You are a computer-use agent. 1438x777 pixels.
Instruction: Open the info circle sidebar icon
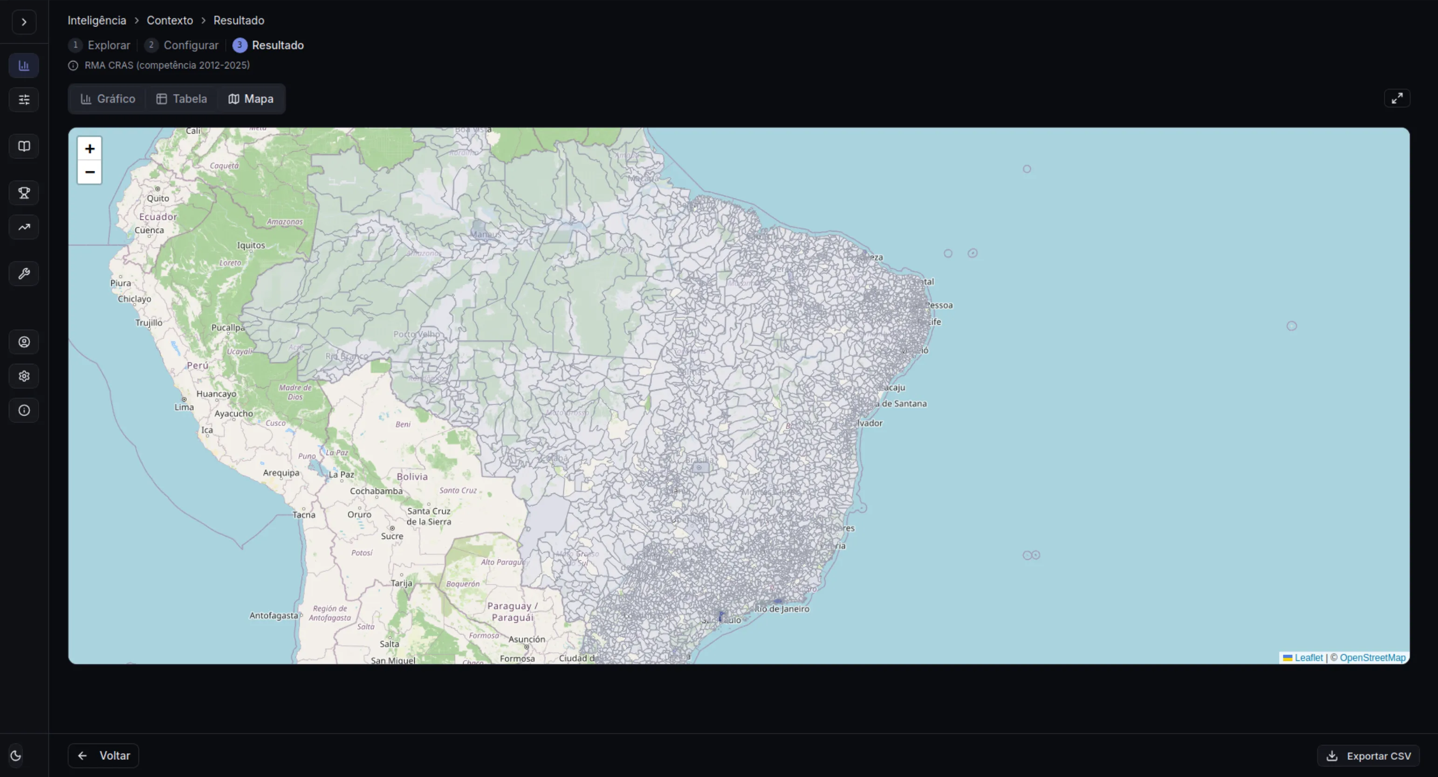[24, 410]
